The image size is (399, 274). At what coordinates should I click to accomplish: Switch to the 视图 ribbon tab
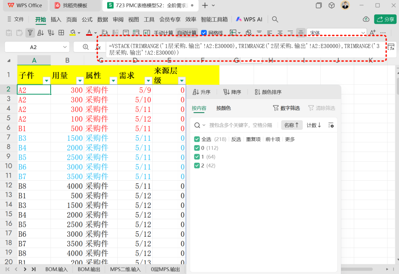[134, 19]
